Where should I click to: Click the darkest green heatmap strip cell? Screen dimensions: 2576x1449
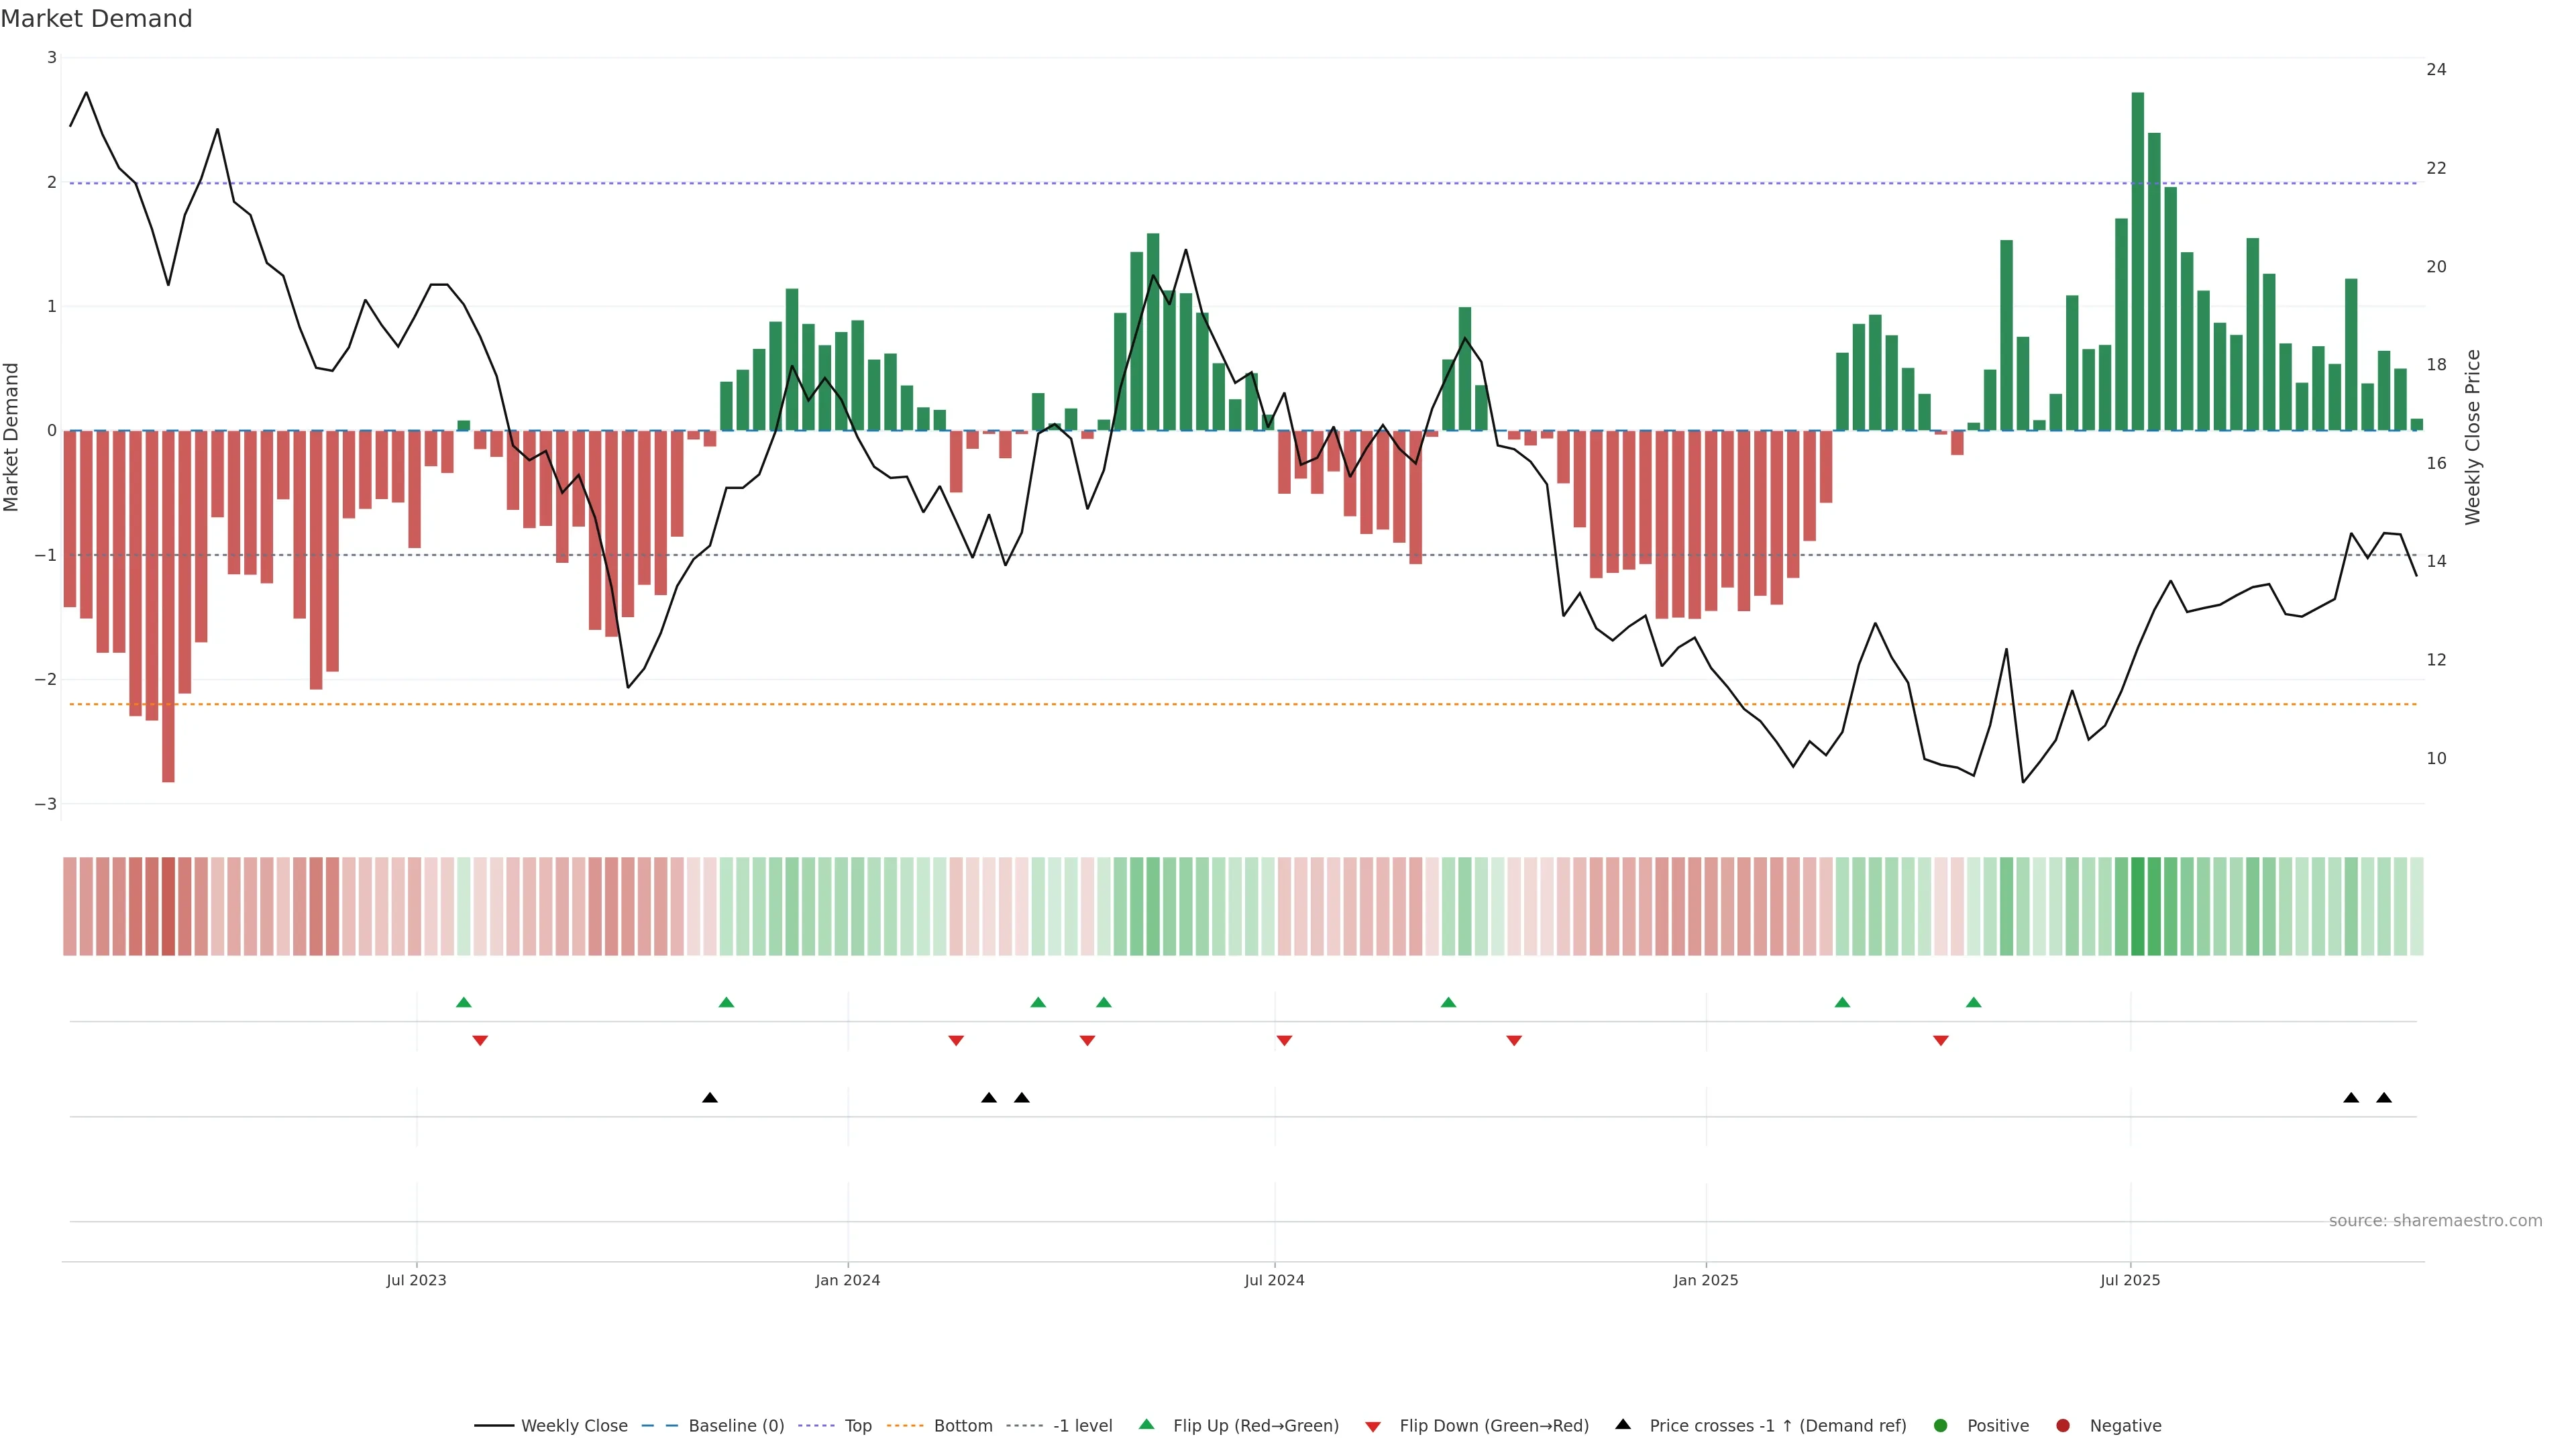[x=2138, y=906]
